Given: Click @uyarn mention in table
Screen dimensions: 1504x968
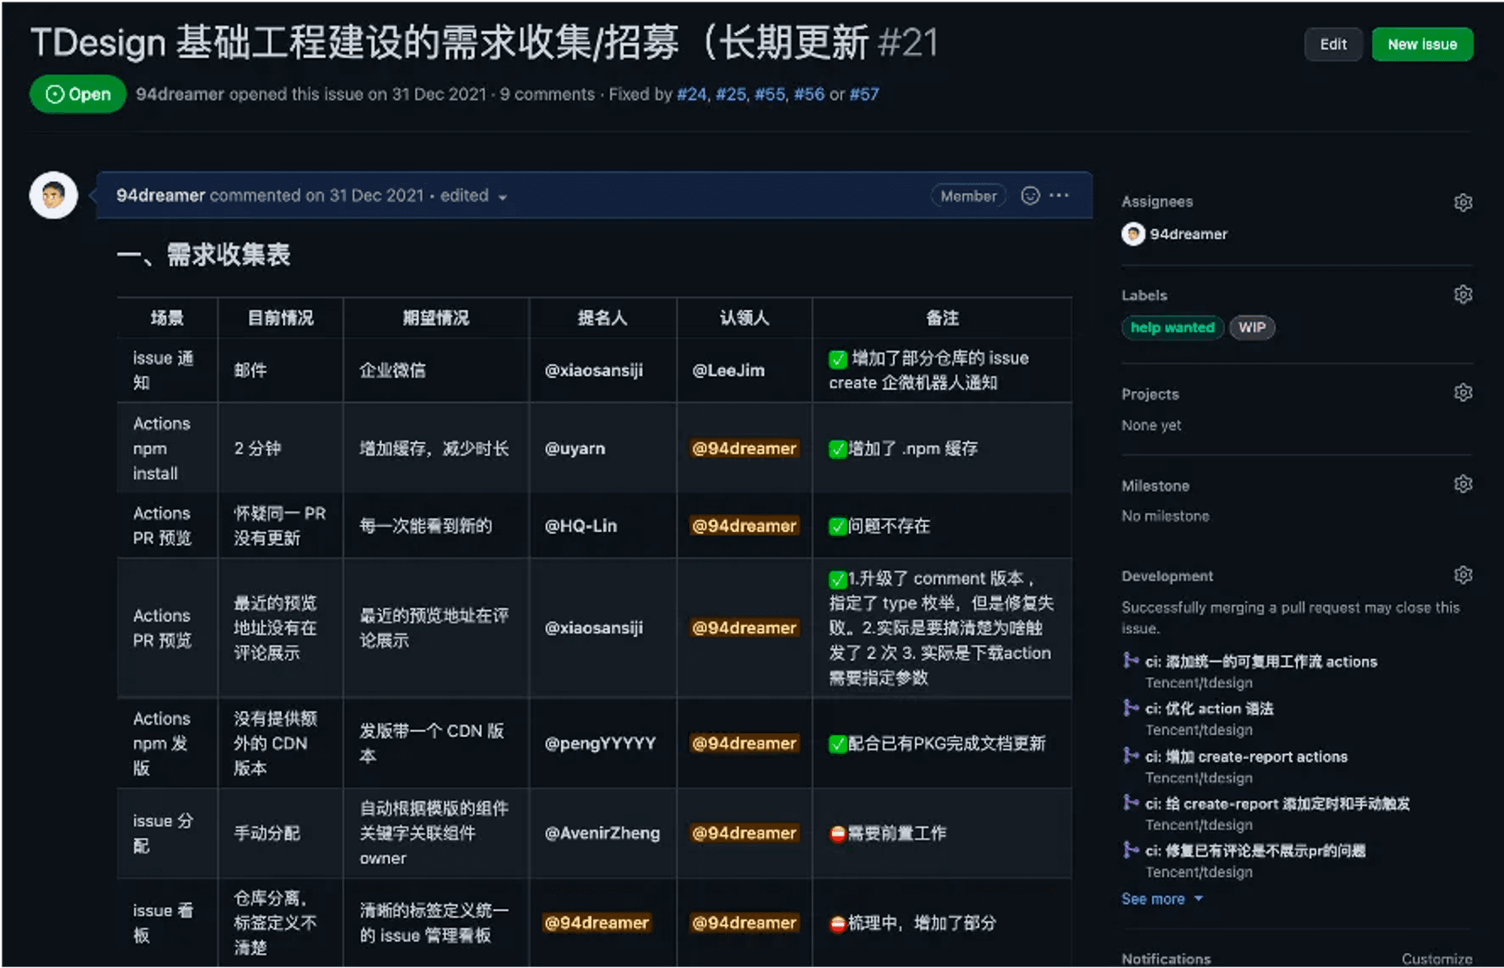Looking at the screenshot, I should [x=575, y=449].
